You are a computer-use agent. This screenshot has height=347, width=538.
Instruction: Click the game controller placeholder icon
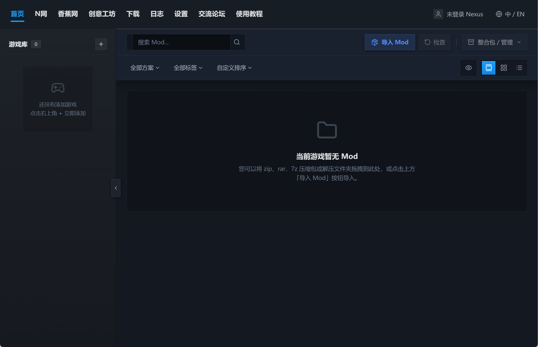[58, 88]
